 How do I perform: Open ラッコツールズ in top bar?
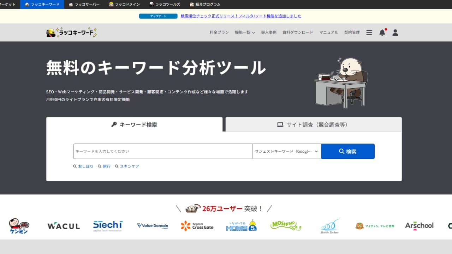pos(165,4)
